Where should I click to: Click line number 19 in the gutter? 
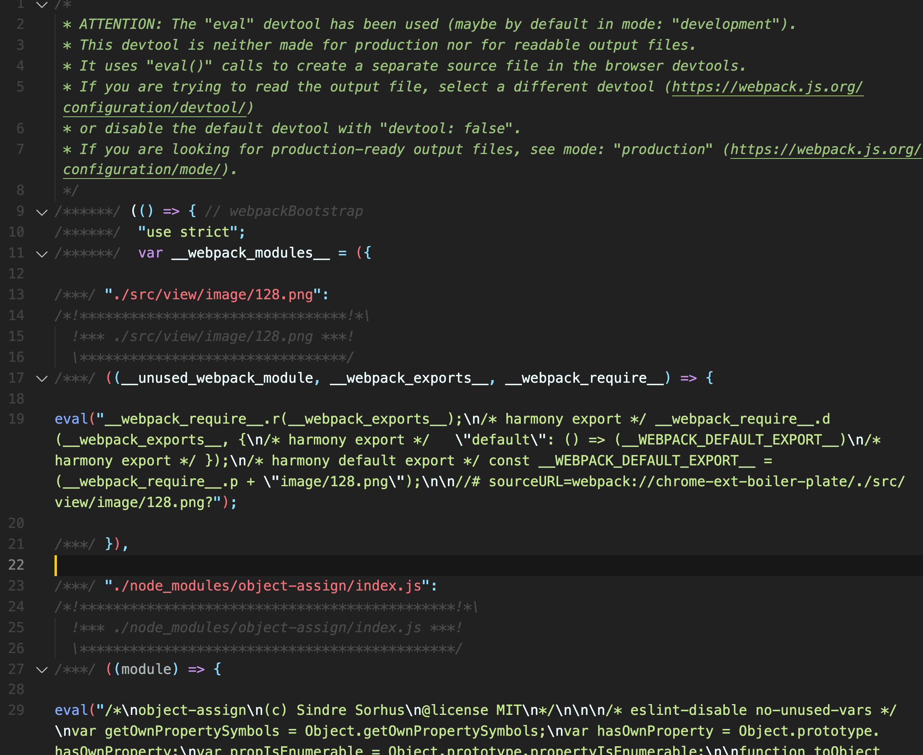pos(16,419)
